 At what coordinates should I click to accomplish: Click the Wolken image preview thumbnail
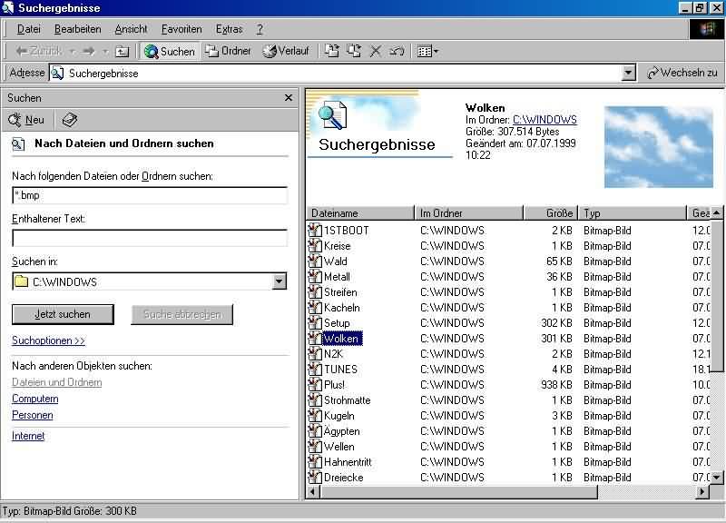click(x=658, y=146)
